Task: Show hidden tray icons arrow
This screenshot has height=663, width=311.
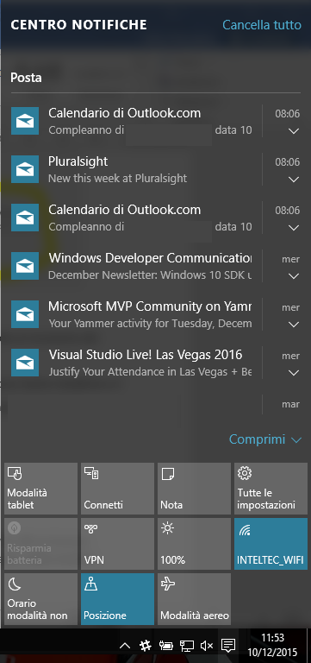Action: coord(124,646)
